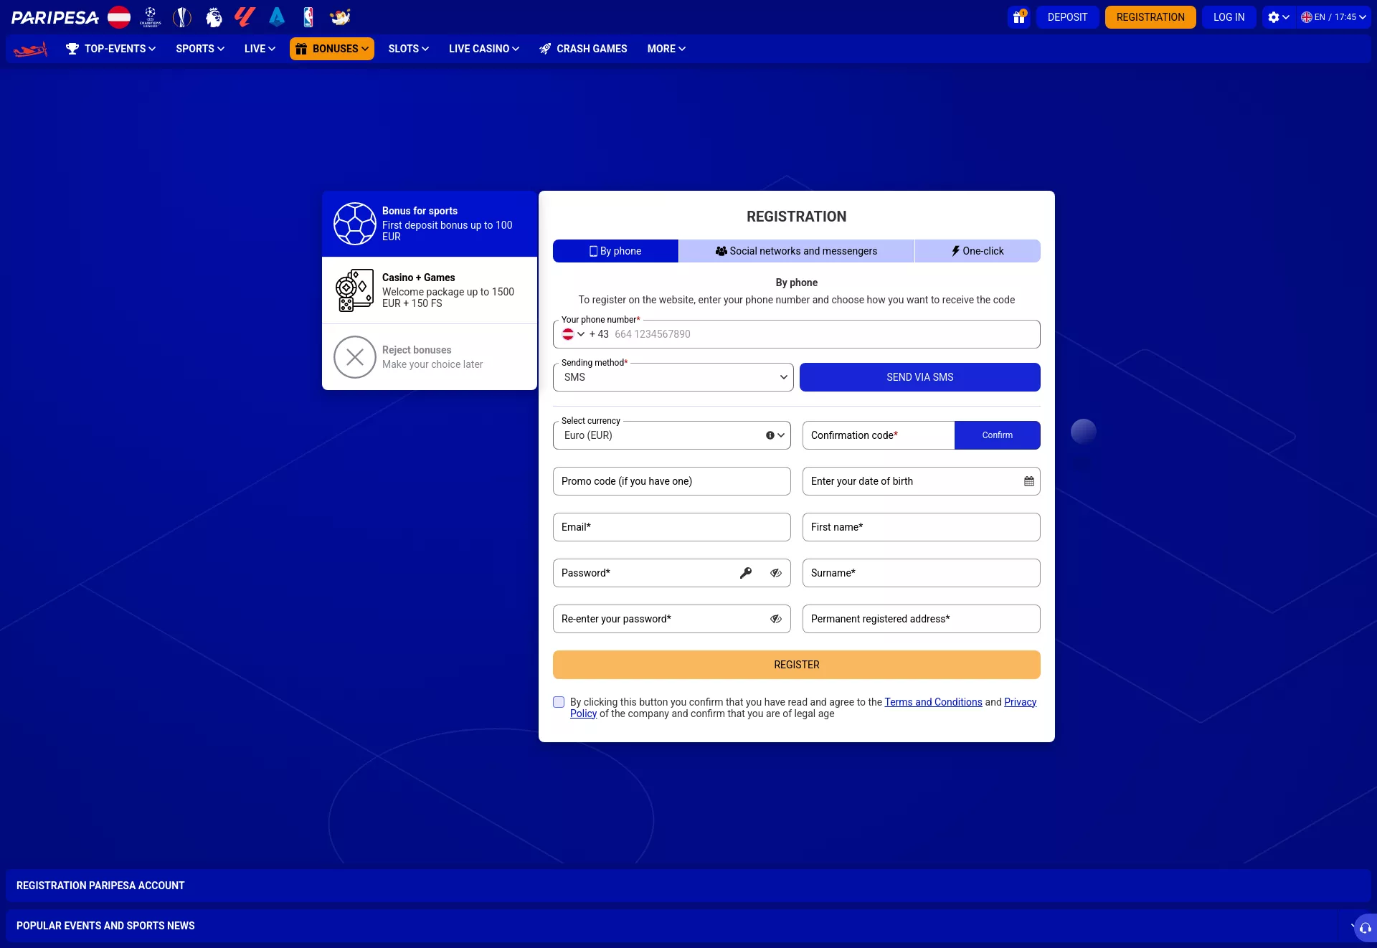Click the DEPOSIT button
This screenshot has height=948, width=1377.
[x=1067, y=17]
